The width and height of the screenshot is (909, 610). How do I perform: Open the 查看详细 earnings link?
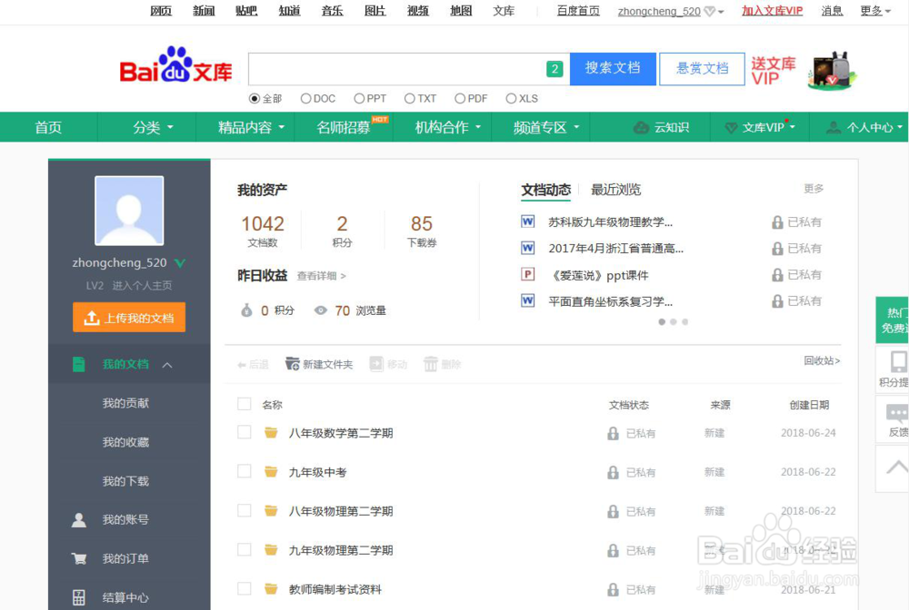321,276
